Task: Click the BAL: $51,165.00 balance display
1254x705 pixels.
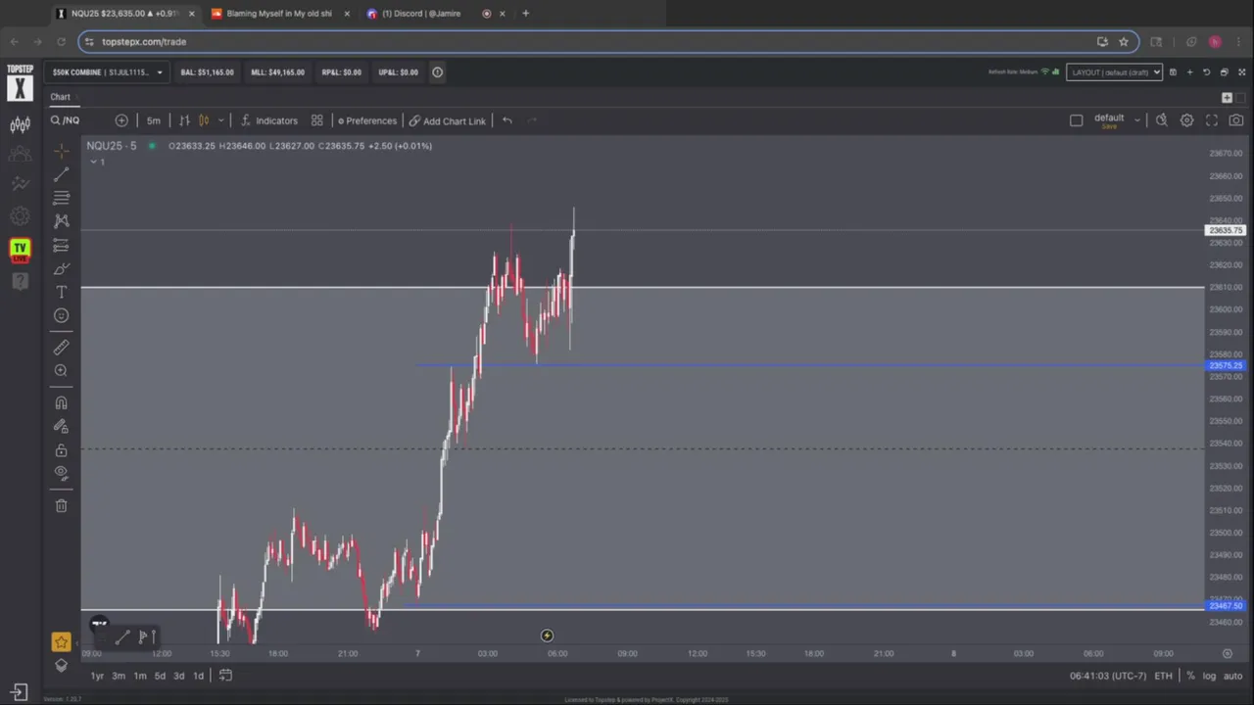Action: (207, 72)
